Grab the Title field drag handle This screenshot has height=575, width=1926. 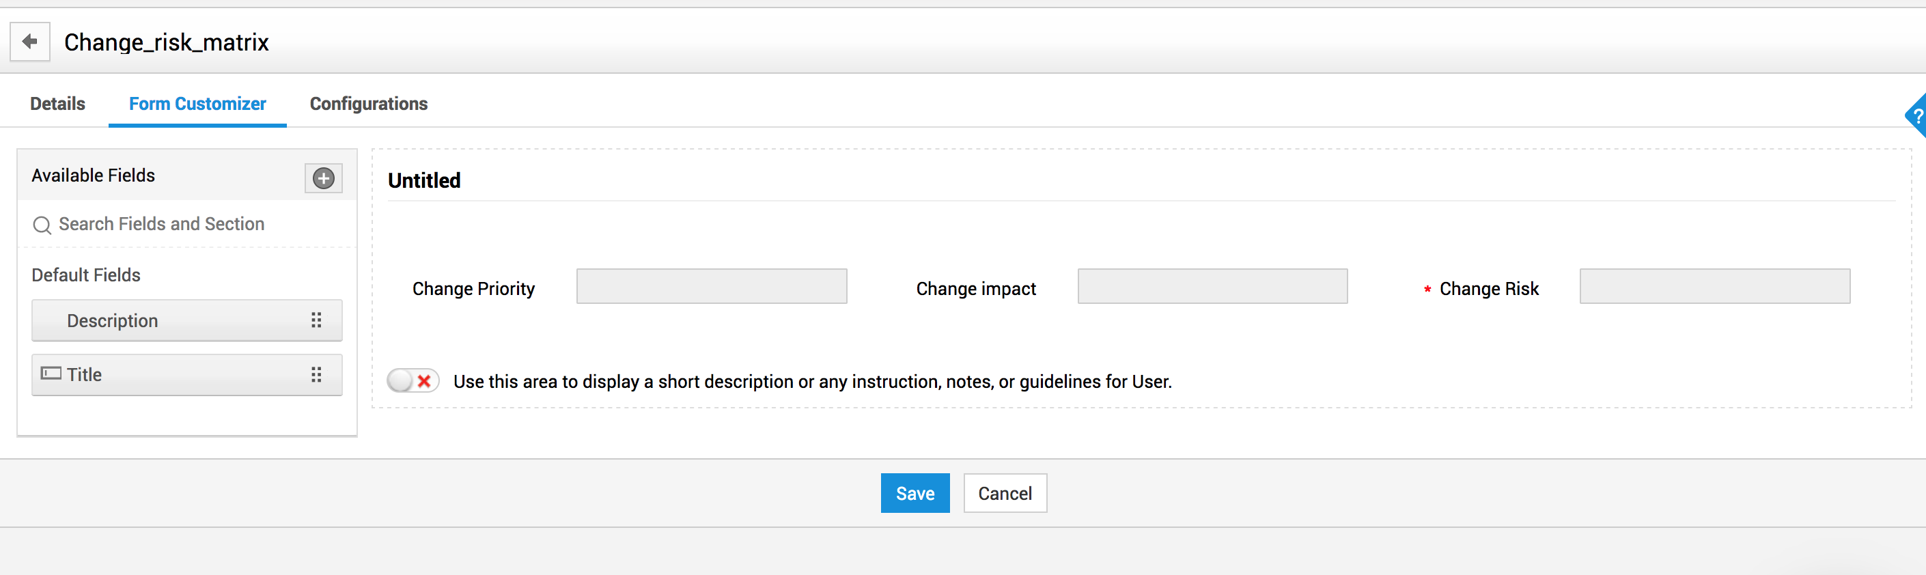316,375
